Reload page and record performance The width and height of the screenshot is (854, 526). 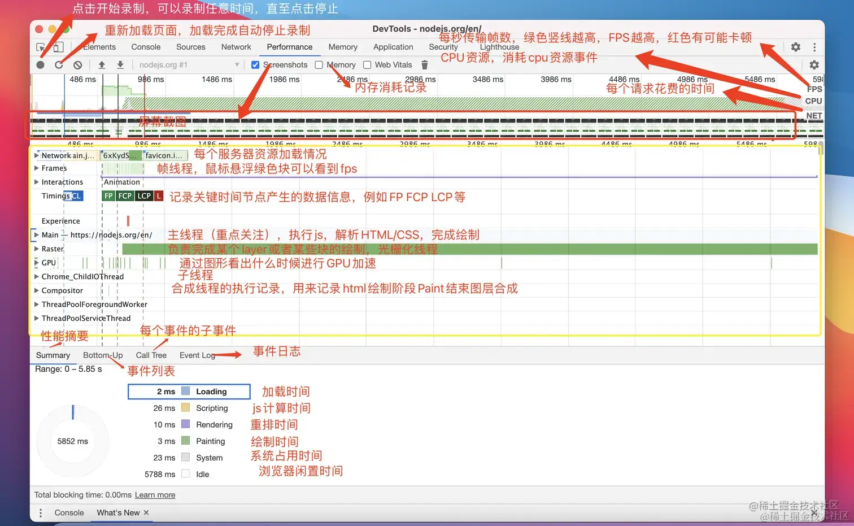tap(59, 64)
